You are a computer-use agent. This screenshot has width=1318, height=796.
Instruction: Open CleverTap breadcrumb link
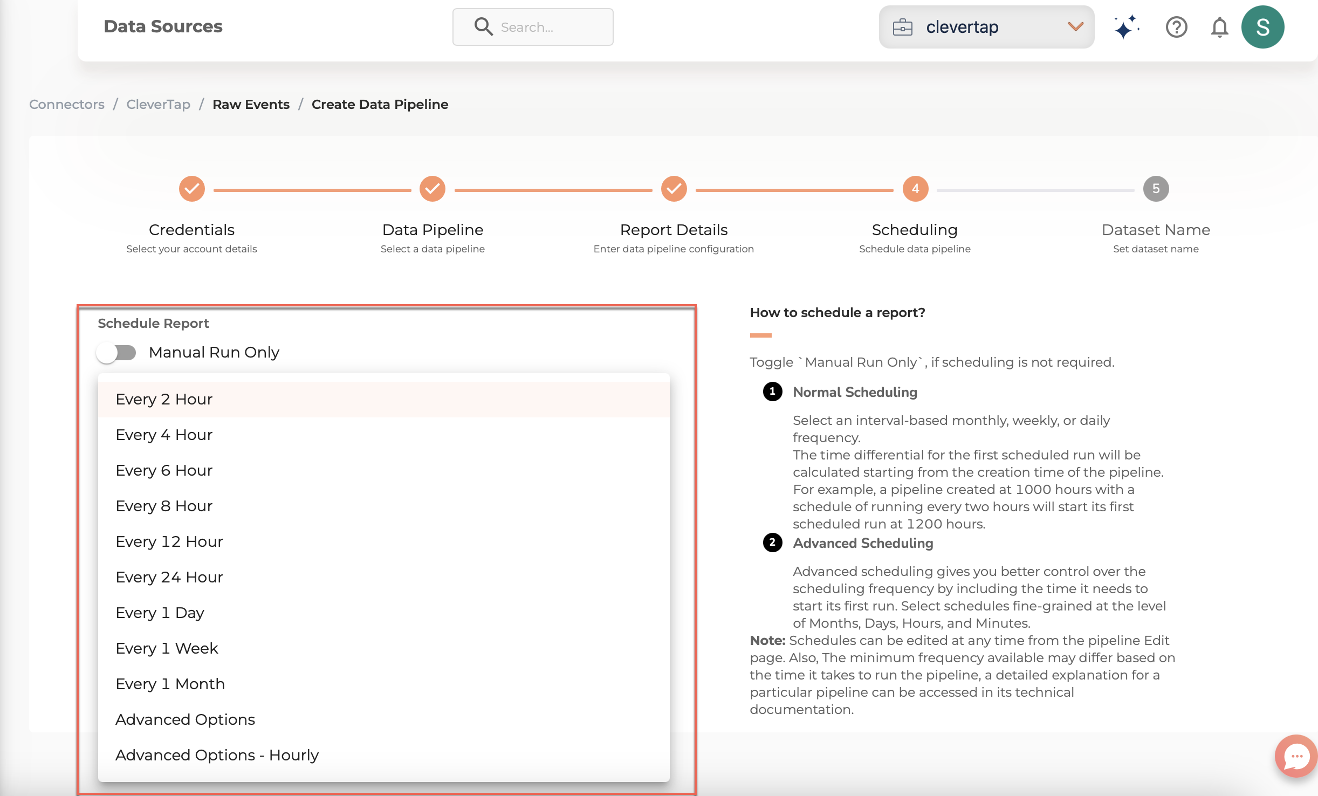coord(158,104)
